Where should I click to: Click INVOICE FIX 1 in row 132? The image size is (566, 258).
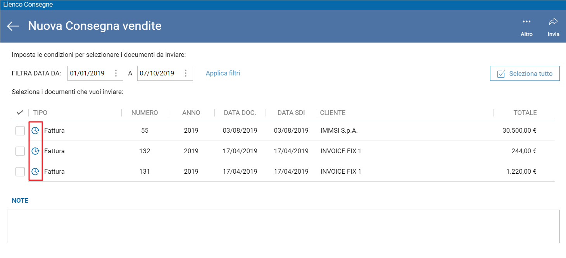pos(341,151)
